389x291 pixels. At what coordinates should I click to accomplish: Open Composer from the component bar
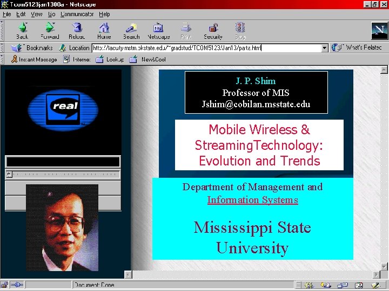375,285
